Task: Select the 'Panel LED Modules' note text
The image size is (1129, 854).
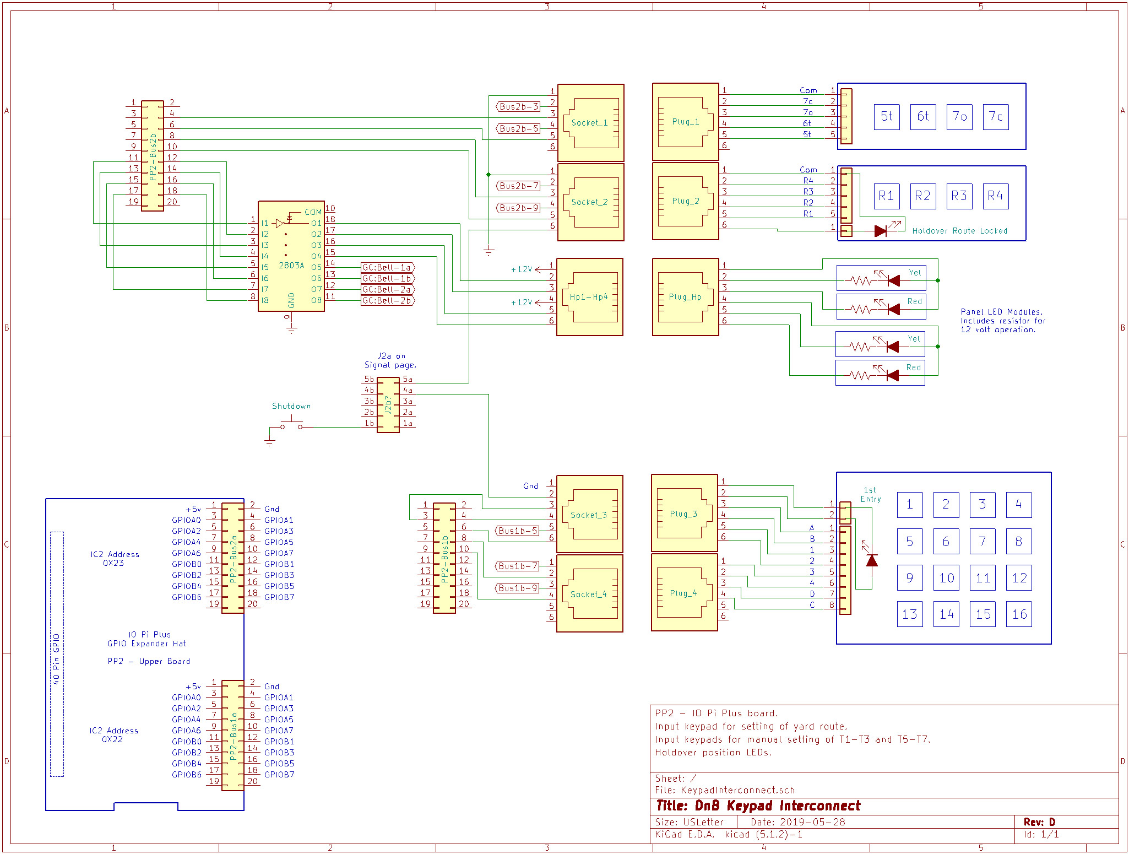Action: point(1003,321)
